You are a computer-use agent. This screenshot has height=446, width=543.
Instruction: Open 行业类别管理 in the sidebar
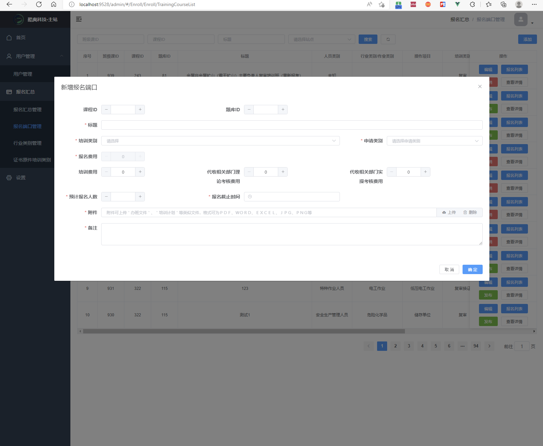(27, 143)
